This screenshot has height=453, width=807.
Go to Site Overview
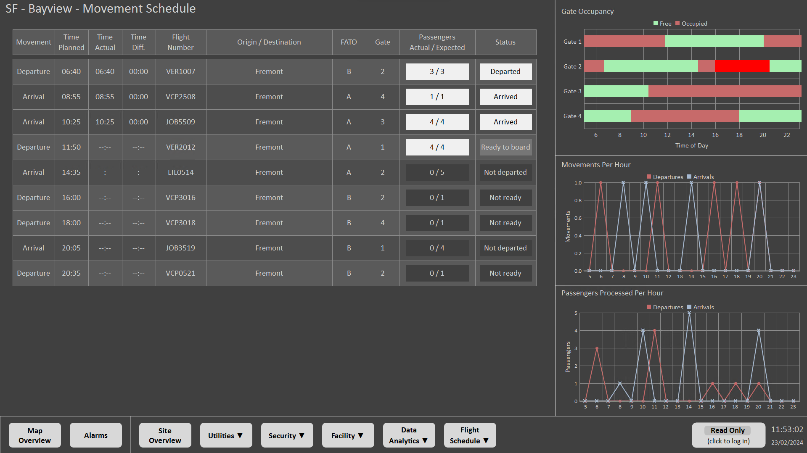pyautogui.click(x=165, y=435)
